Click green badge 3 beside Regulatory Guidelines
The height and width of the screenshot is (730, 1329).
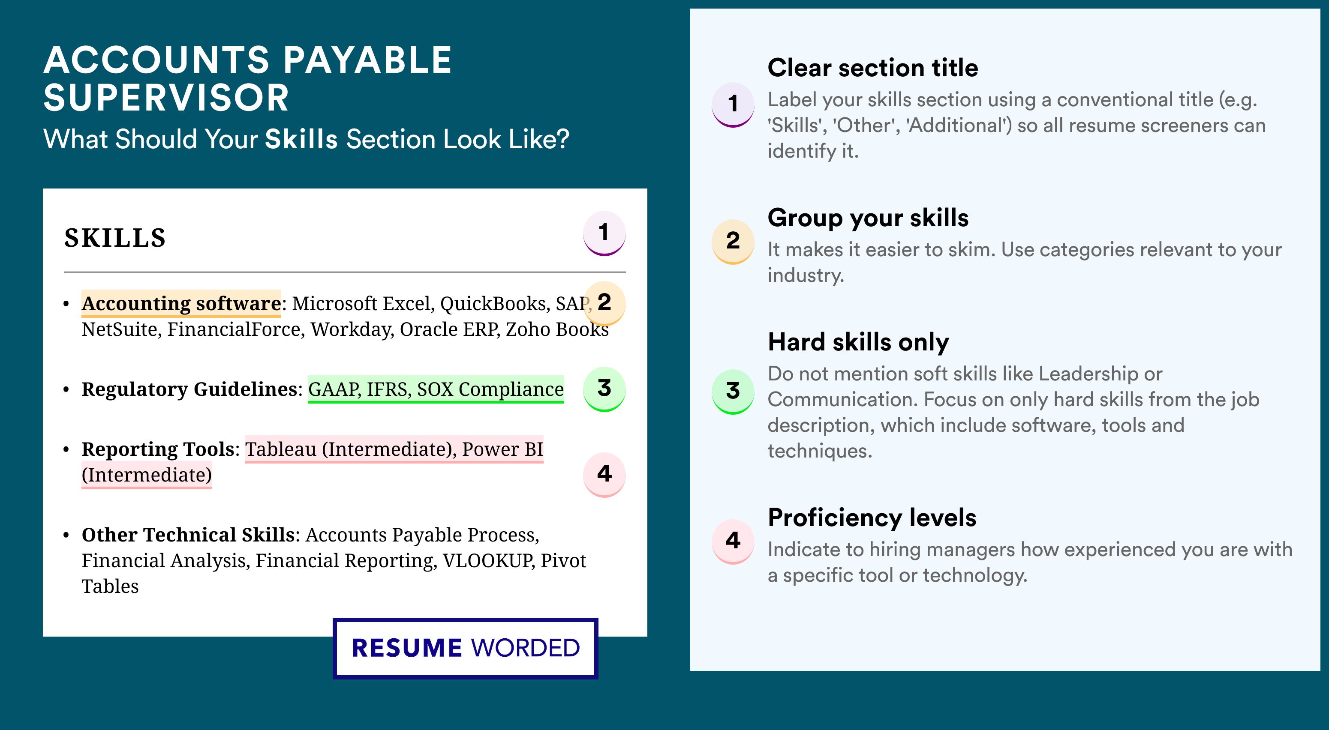604,389
